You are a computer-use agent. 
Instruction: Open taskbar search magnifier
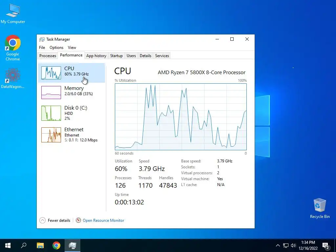(x=24, y=245)
